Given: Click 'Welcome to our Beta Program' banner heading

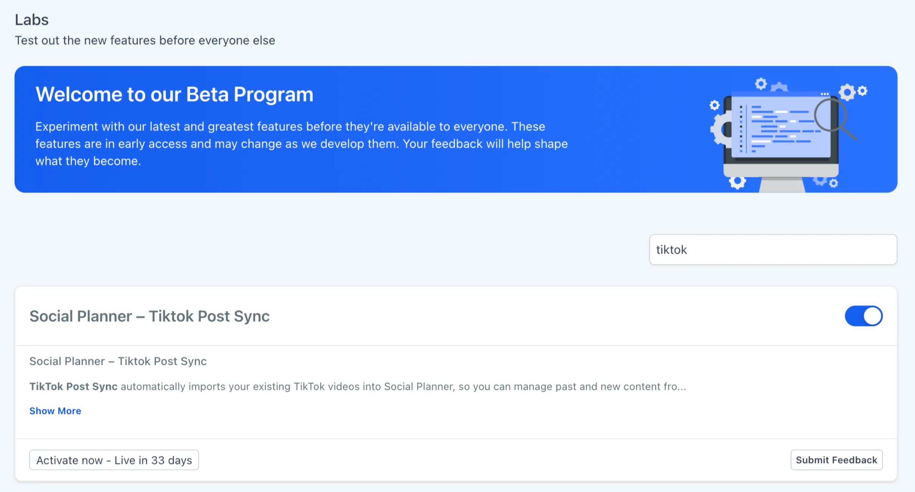Looking at the screenshot, I should tap(174, 94).
